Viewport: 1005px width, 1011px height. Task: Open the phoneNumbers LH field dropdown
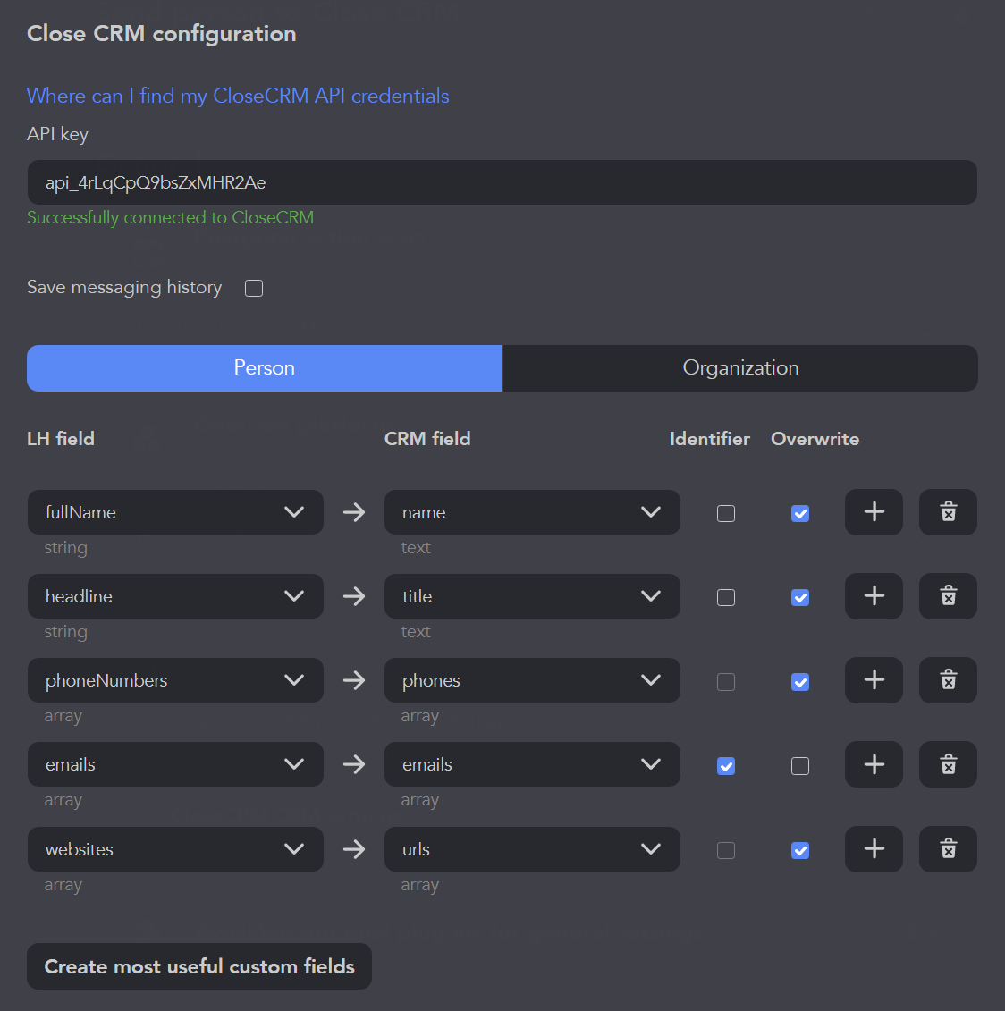point(175,680)
